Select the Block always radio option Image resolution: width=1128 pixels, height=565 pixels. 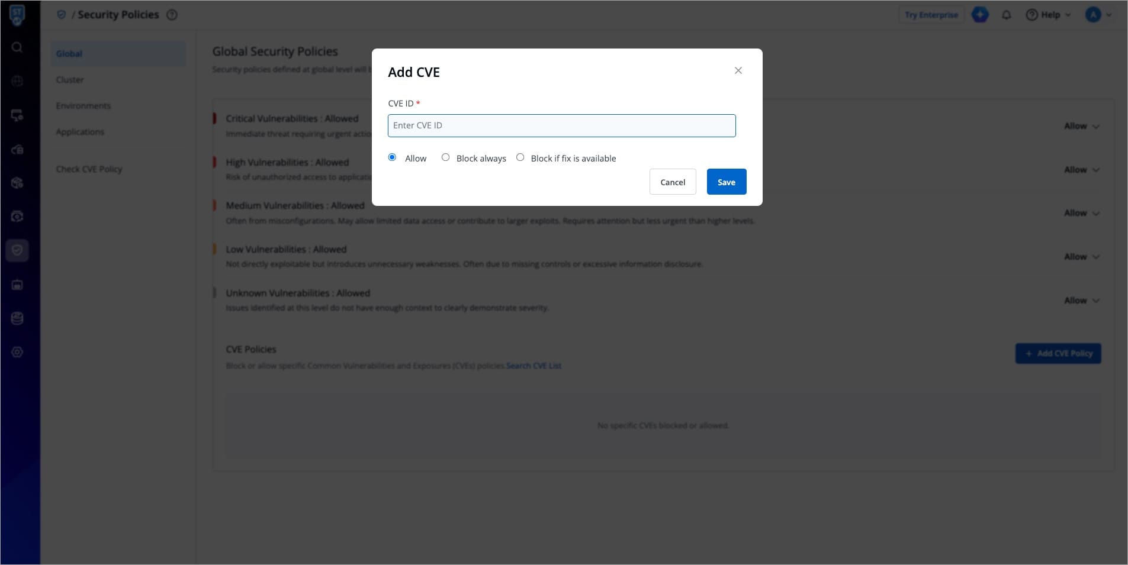point(445,157)
